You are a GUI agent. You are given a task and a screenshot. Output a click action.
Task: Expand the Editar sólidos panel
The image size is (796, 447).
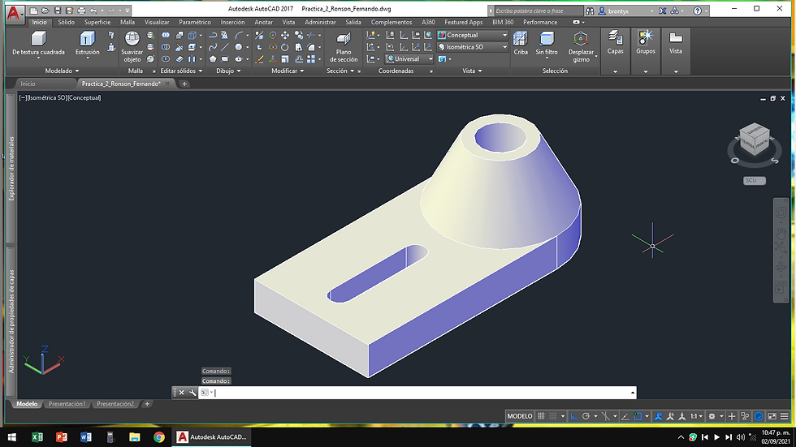click(181, 71)
